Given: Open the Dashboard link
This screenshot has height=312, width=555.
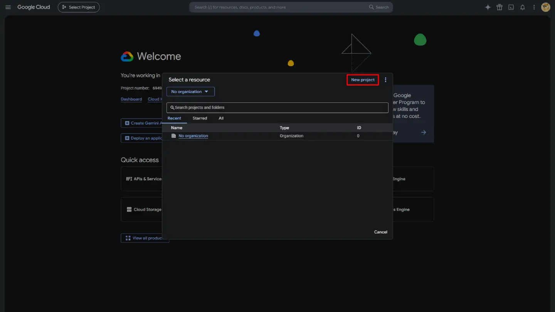Looking at the screenshot, I should (131, 99).
